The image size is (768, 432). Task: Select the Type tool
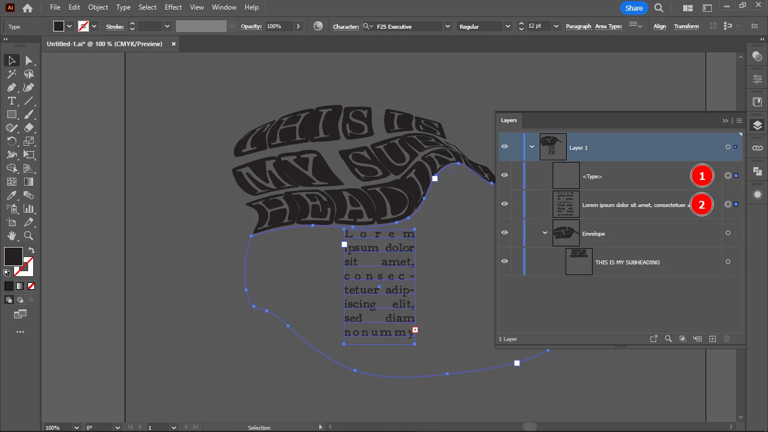[x=11, y=101]
